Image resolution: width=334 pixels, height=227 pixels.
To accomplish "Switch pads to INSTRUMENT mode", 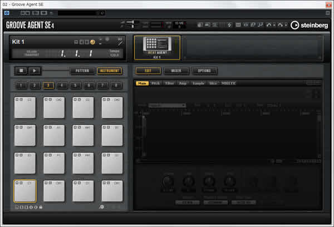I will point(109,71).
